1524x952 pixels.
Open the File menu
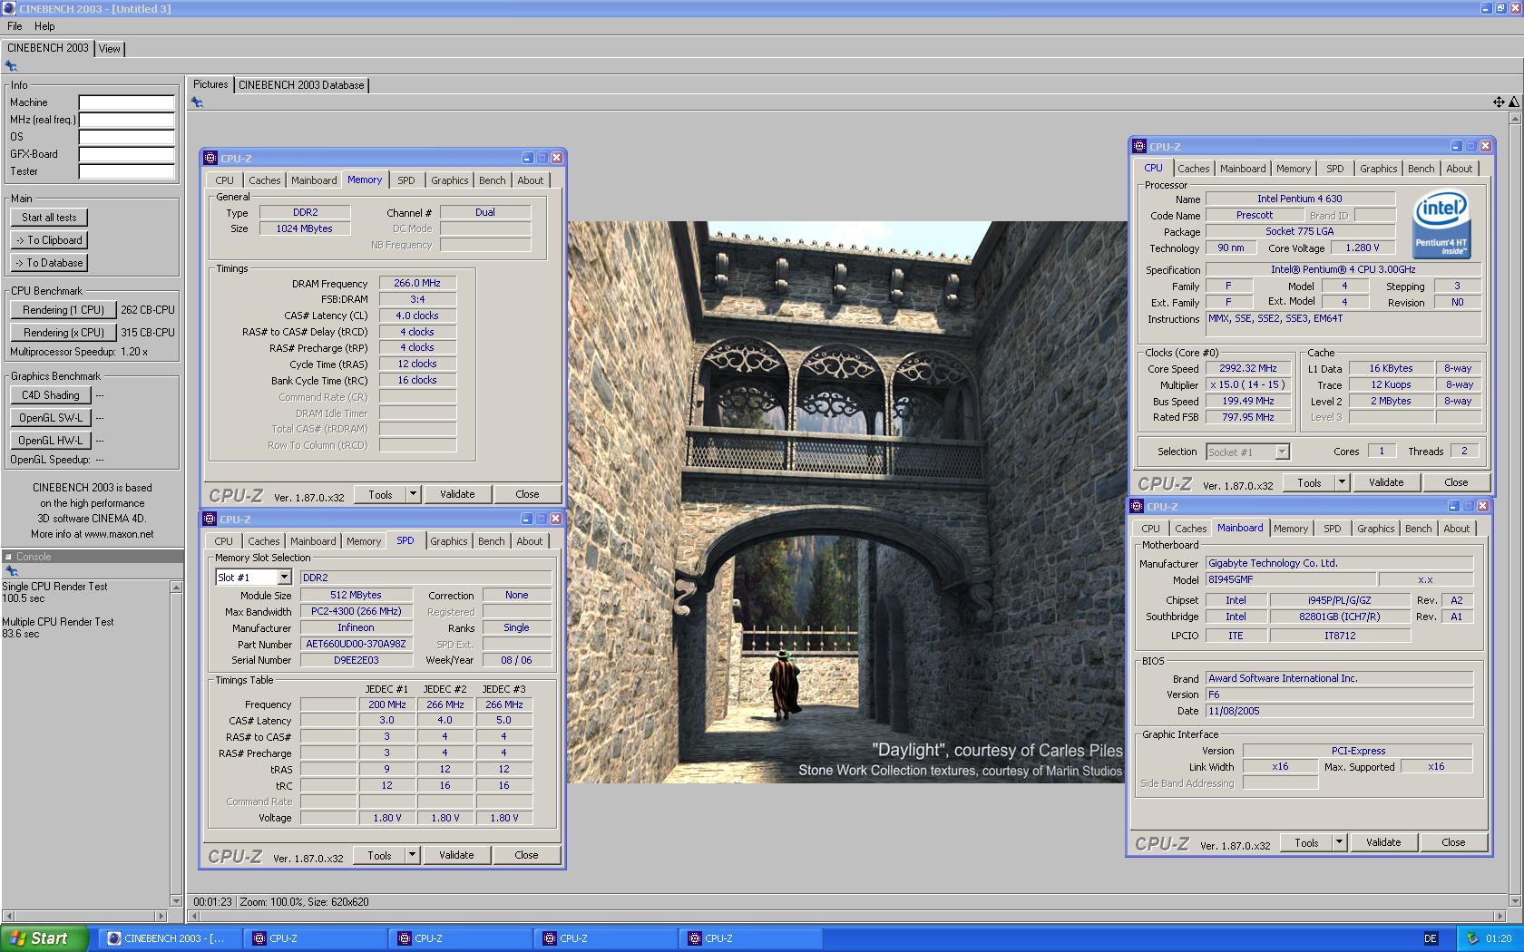15,26
